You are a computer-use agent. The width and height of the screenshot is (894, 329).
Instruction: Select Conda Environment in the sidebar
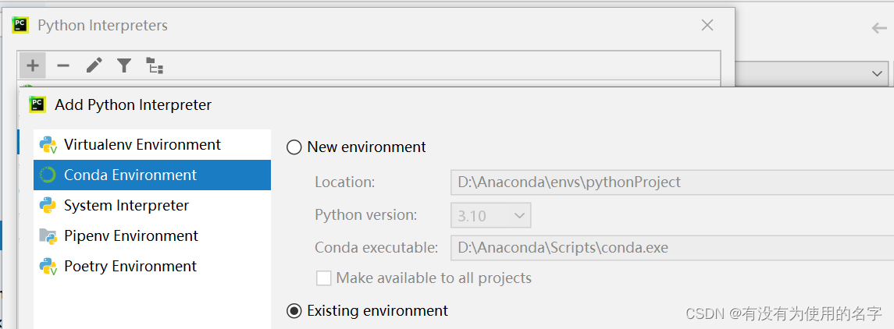tap(130, 175)
